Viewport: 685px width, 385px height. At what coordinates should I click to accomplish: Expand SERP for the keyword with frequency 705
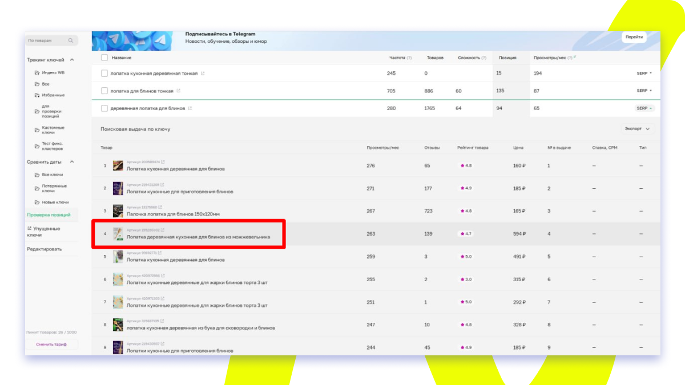tap(644, 91)
